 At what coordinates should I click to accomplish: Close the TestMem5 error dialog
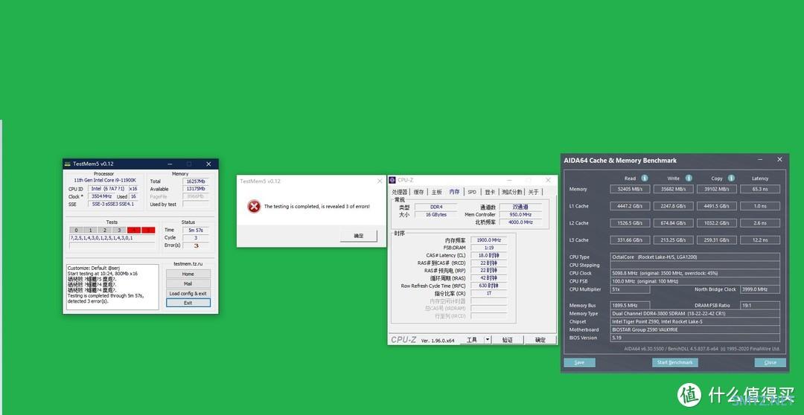pos(380,181)
